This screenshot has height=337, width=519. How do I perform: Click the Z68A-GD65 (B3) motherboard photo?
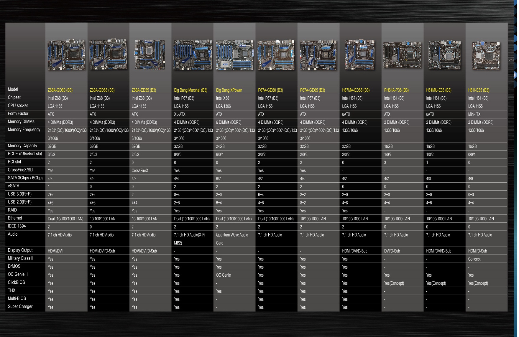click(108, 54)
